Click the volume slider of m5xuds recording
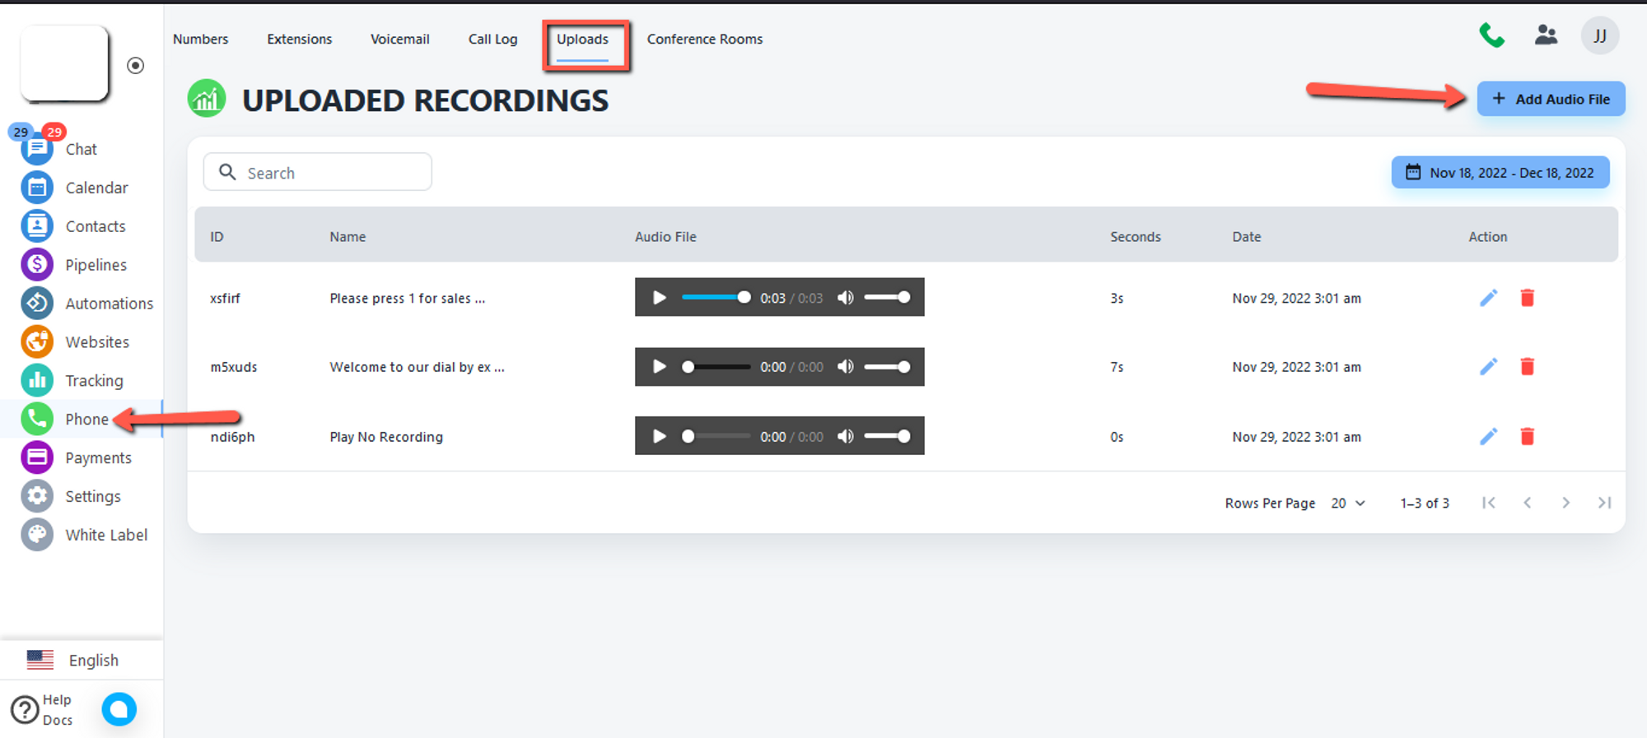Viewport: 1647px width, 738px height. (887, 367)
